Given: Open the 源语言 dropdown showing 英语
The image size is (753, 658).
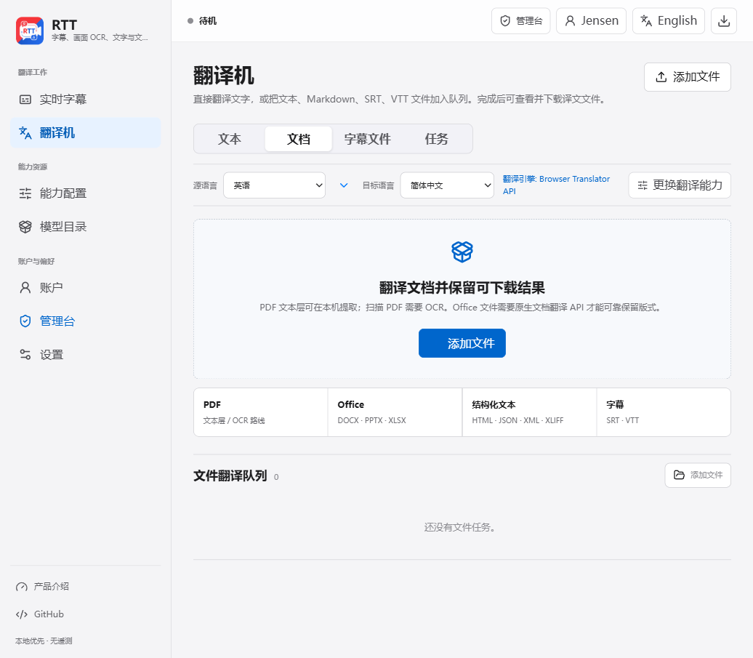Looking at the screenshot, I should (x=274, y=185).
